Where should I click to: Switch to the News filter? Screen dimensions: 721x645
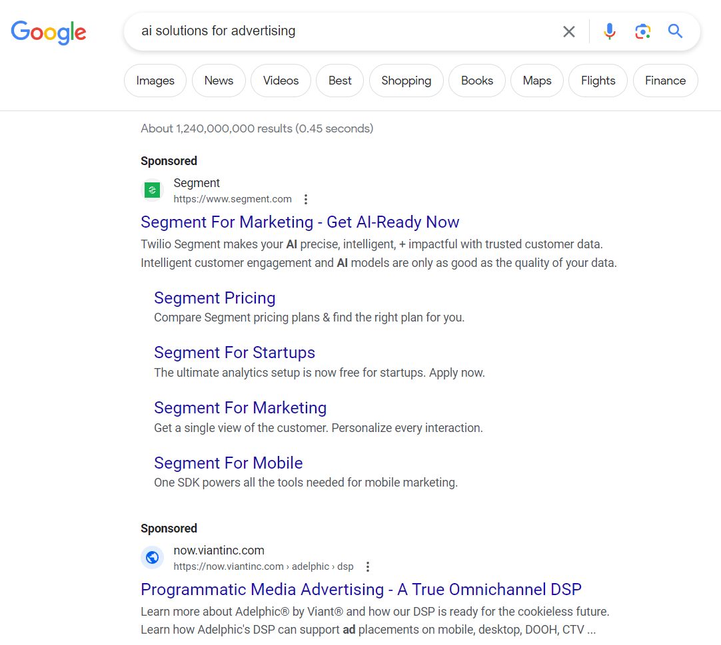click(x=219, y=81)
